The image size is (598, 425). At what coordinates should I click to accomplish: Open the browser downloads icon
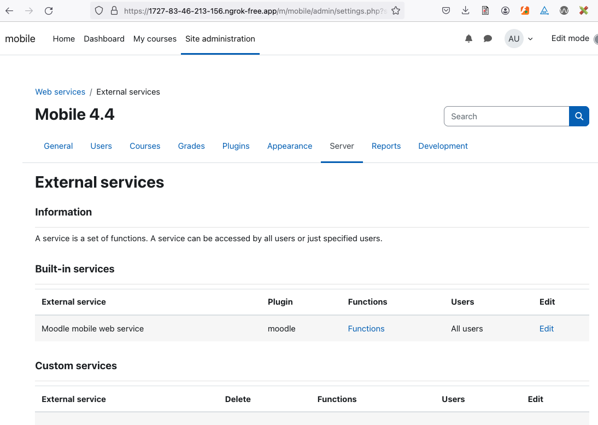point(465,11)
